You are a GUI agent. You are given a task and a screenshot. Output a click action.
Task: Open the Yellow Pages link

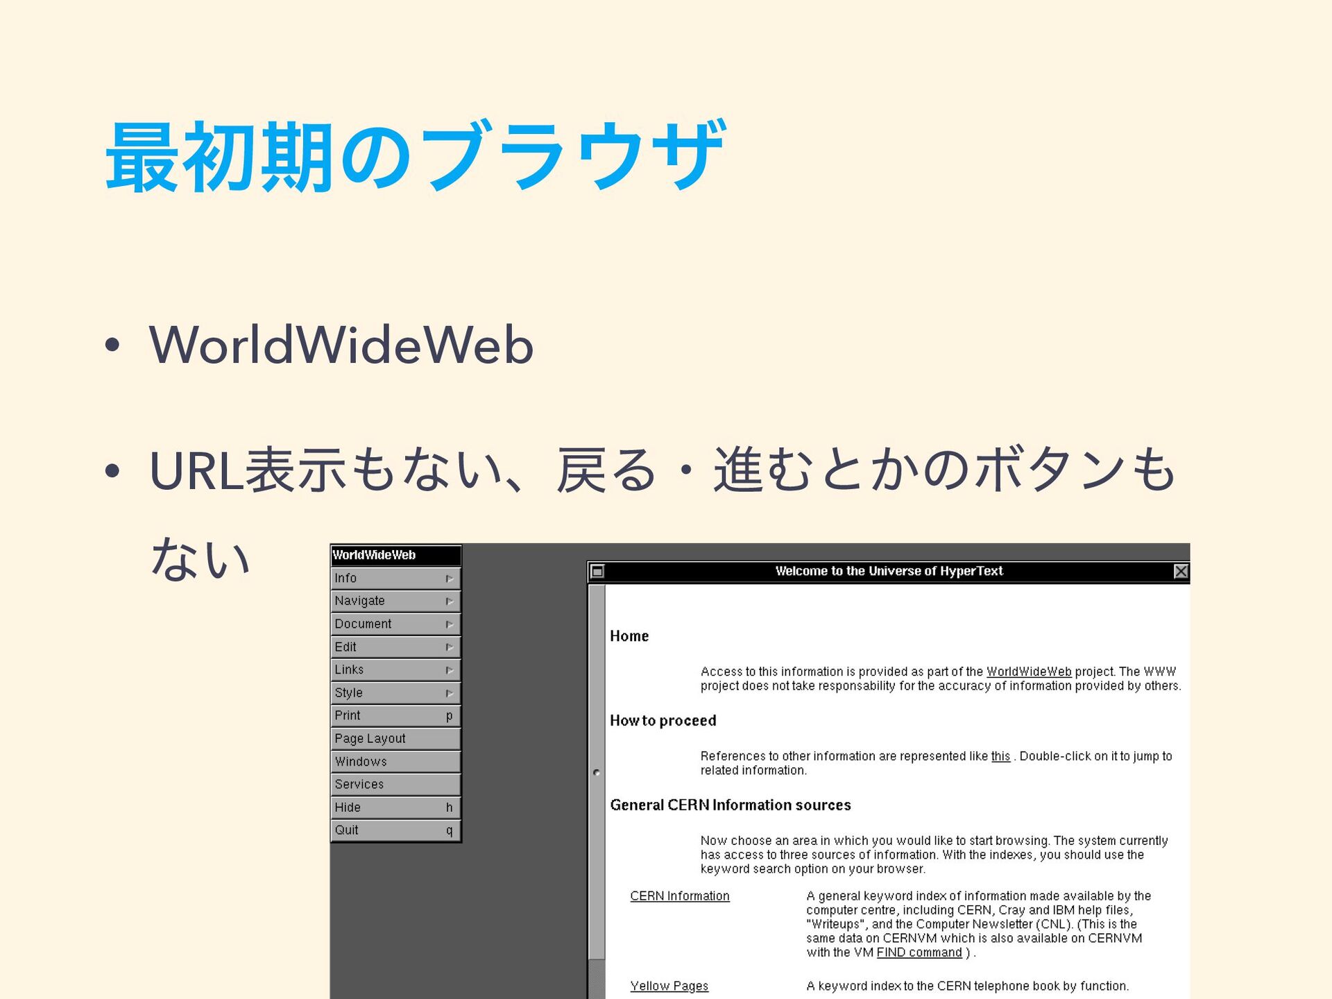coord(669,986)
